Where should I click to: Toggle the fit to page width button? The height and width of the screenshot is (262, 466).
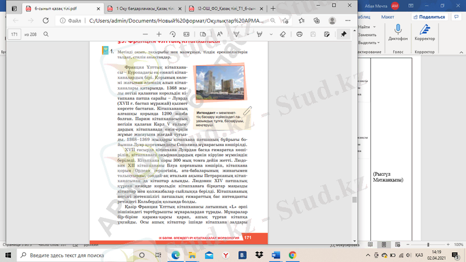(188, 34)
